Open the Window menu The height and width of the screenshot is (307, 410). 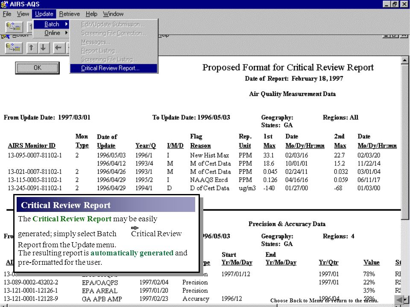point(113,14)
